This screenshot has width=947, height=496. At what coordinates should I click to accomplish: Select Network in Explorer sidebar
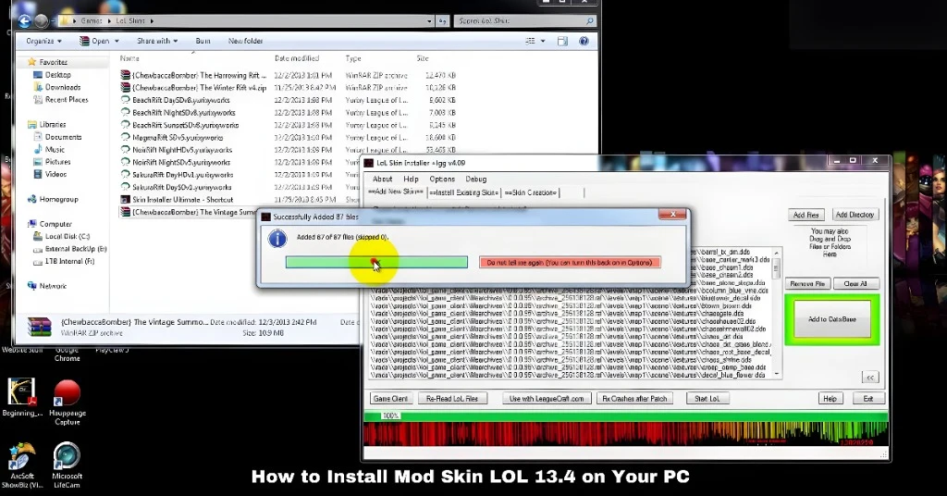(53, 286)
